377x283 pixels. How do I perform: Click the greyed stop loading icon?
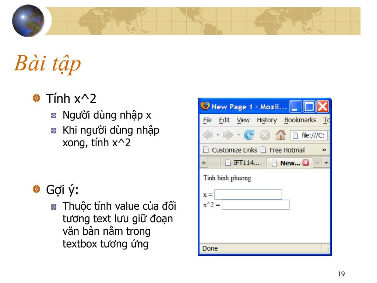pyautogui.click(x=265, y=135)
